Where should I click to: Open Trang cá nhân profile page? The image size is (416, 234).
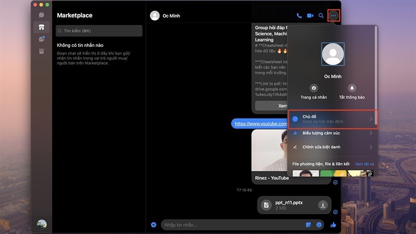point(314,88)
